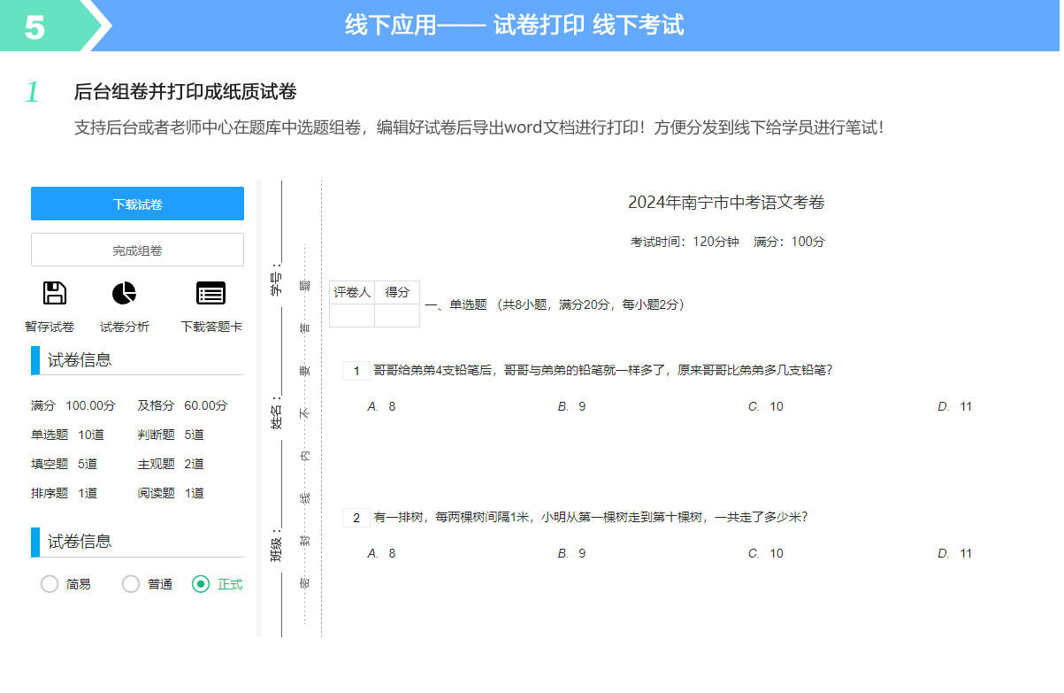Viewport: 1064px width, 693px height.
Task: Click 判断题 5道 entry
Action: (171, 435)
